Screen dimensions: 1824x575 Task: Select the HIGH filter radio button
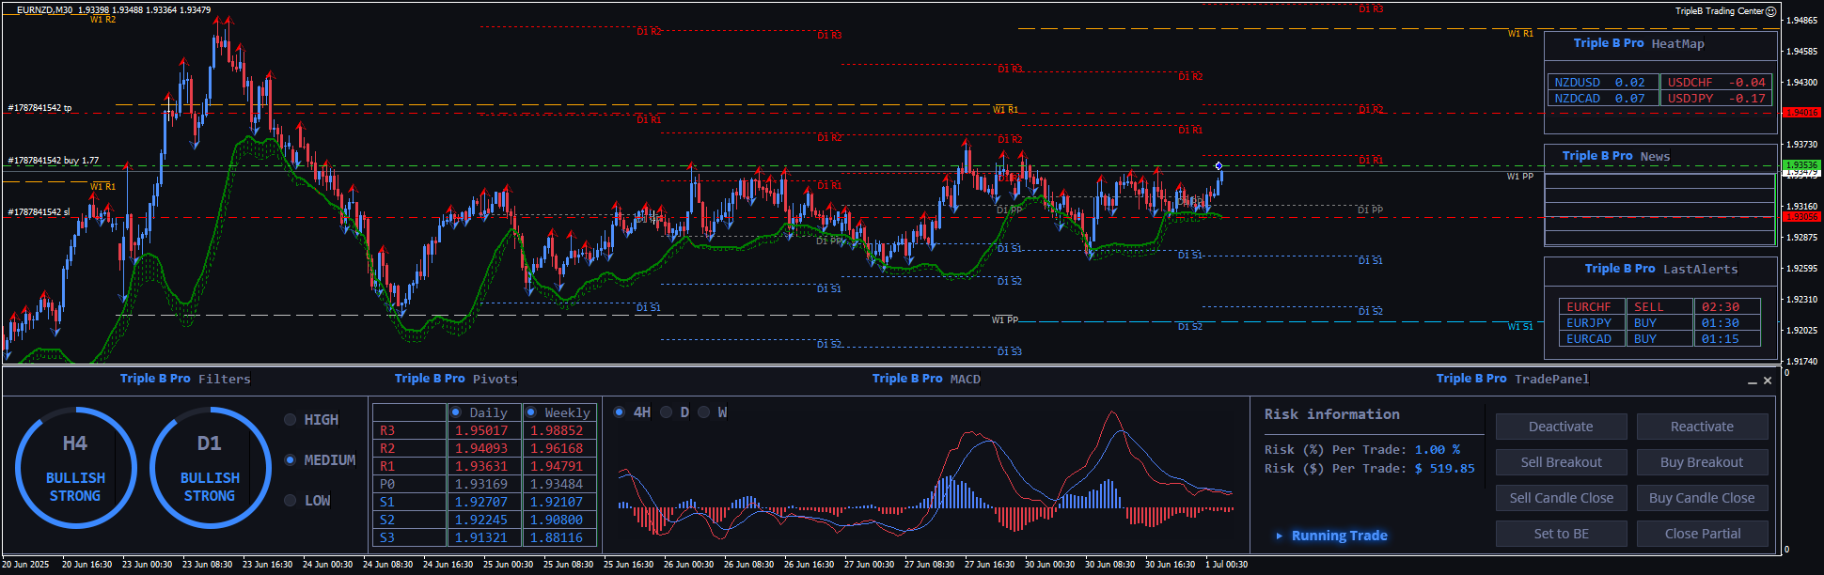point(291,420)
